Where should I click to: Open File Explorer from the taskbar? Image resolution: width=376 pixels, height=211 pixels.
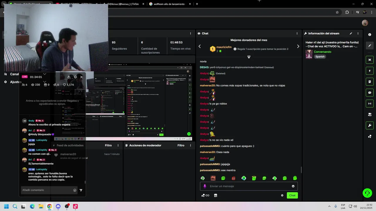pyautogui.click(x=41, y=206)
